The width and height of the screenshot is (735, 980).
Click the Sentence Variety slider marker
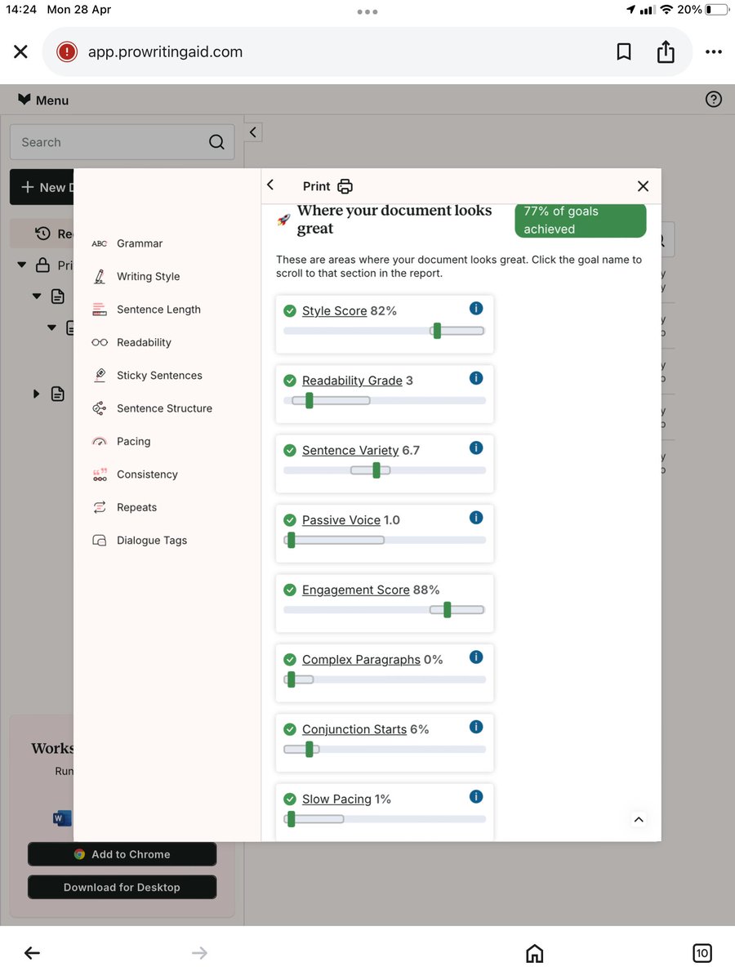[x=376, y=470]
